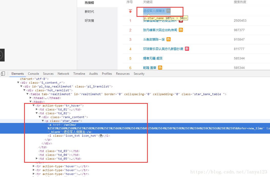Open the Sources tab

click(x=48, y=73)
